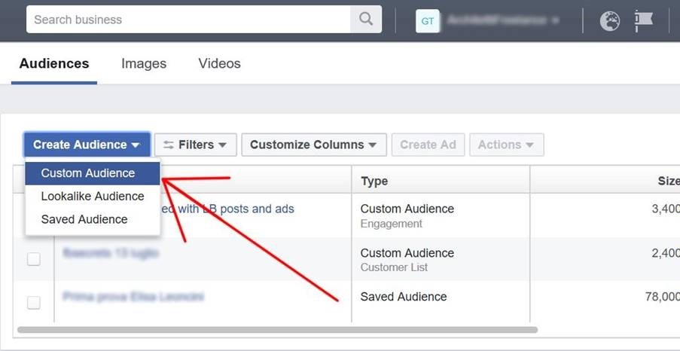Open the Actions dropdown
Viewport: 680px width, 351px height.
pyautogui.click(x=506, y=145)
